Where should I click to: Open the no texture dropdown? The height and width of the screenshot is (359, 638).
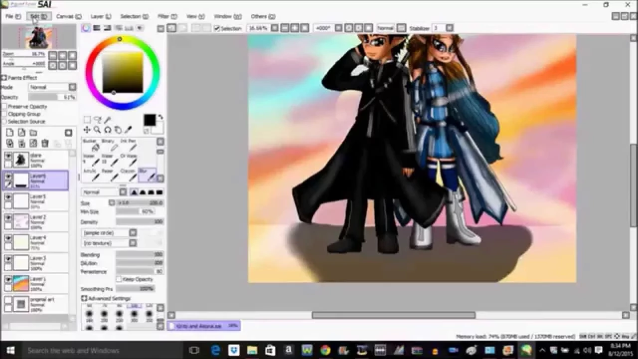(x=133, y=243)
